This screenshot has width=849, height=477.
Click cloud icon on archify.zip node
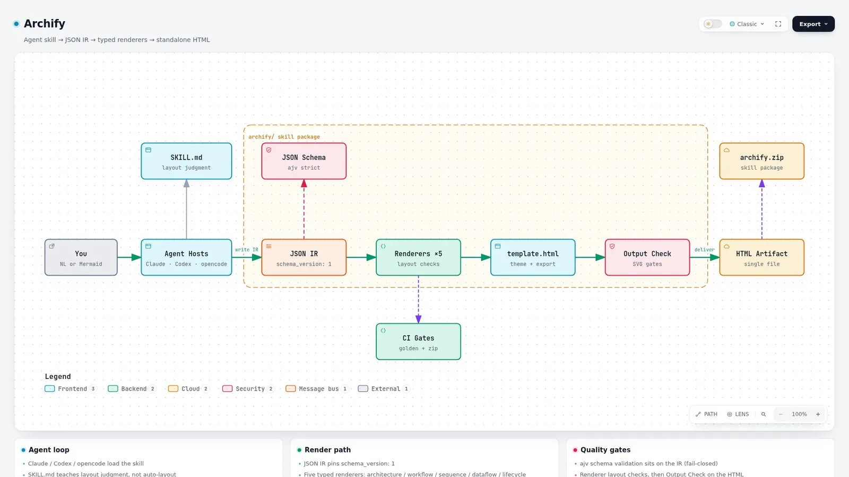(727, 150)
